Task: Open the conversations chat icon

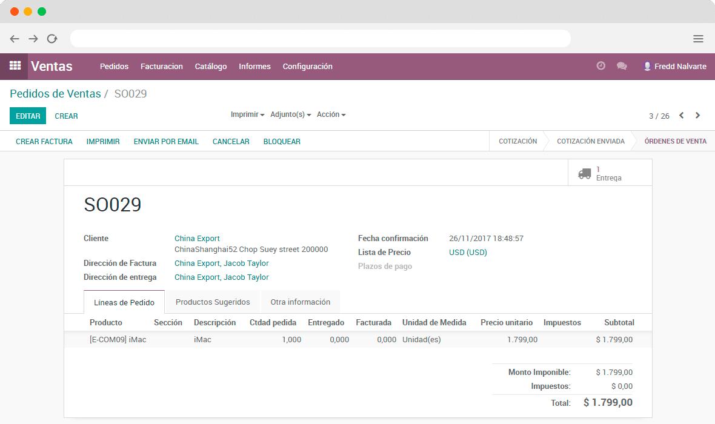Action: click(x=622, y=66)
